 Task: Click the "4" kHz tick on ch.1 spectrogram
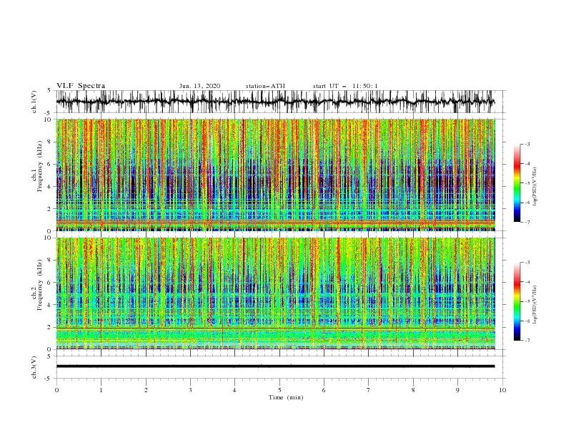(50, 187)
